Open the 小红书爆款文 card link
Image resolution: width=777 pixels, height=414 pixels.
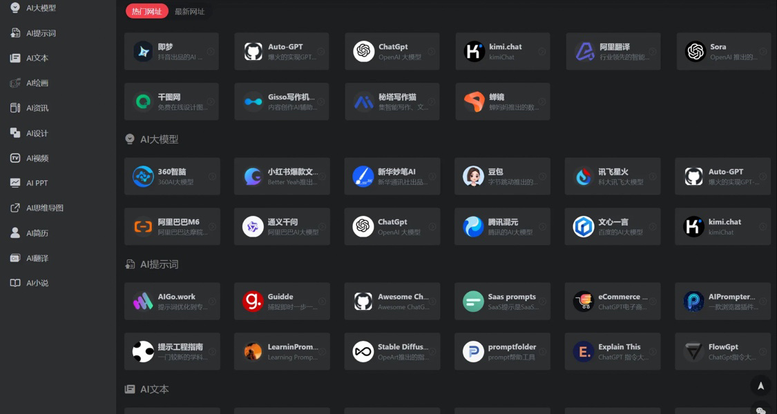point(282,177)
